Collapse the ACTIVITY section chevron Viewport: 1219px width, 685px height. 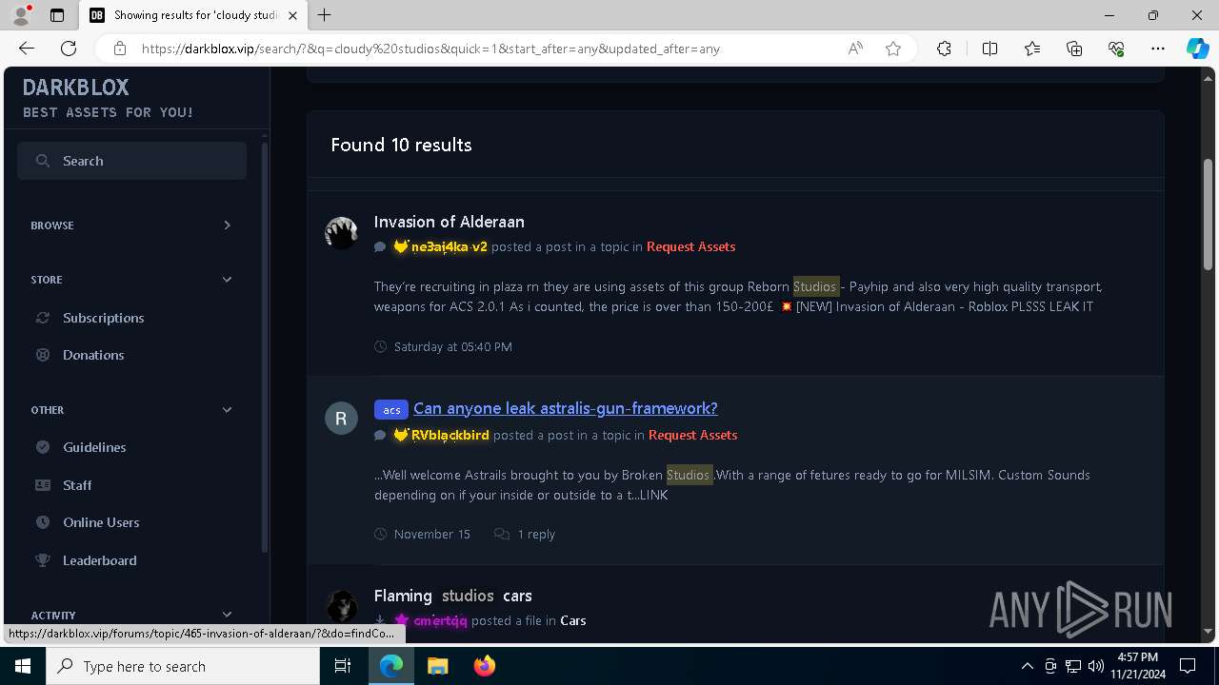coord(227,615)
